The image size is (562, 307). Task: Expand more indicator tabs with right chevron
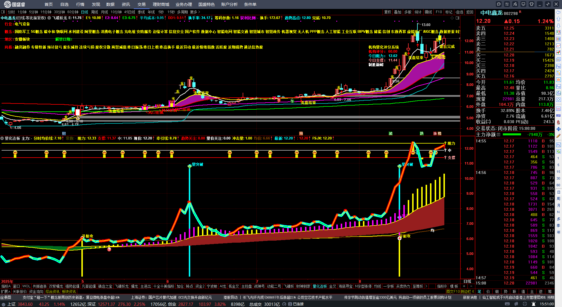(x=426, y=286)
